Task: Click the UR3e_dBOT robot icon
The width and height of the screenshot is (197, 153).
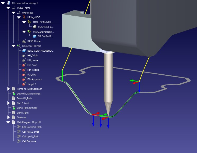Action: click(x=24, y=17)
